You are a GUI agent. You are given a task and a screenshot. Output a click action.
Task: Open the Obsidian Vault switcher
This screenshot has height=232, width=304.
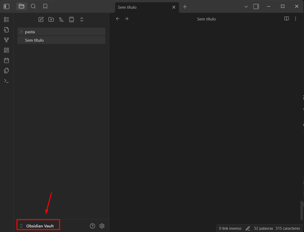[x=38, y=226]
